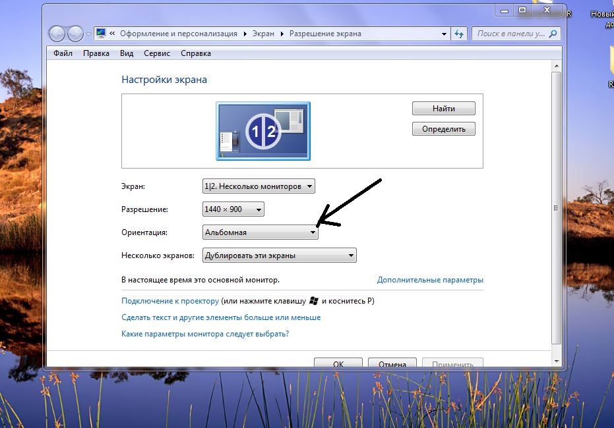Click the 'Несколько экранов:' label

click(158, 255)
